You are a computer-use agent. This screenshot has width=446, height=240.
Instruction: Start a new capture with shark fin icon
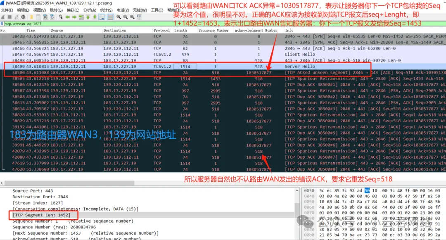[x=3, y=17]
